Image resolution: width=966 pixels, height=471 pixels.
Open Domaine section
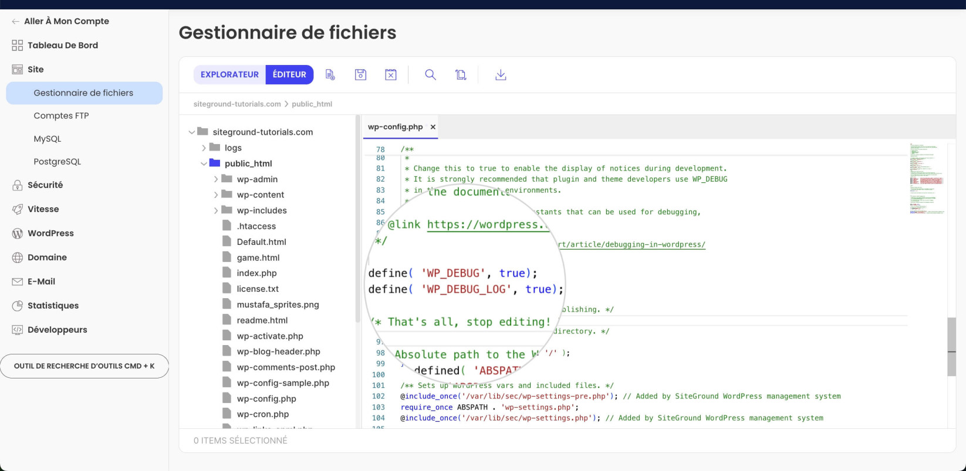pos(47,257)
